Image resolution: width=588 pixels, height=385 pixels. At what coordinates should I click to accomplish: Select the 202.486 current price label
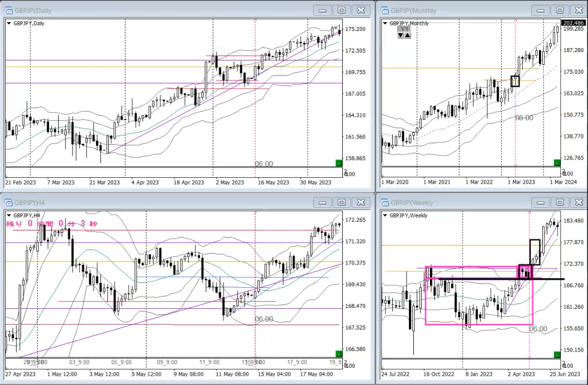tap(572, 23)
